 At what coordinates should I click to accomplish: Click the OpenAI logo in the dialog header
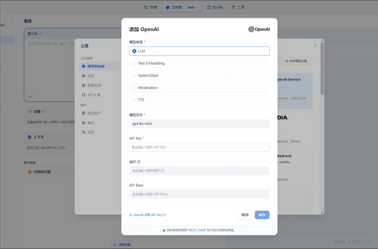pyautogui.click(x=259, y=29)
